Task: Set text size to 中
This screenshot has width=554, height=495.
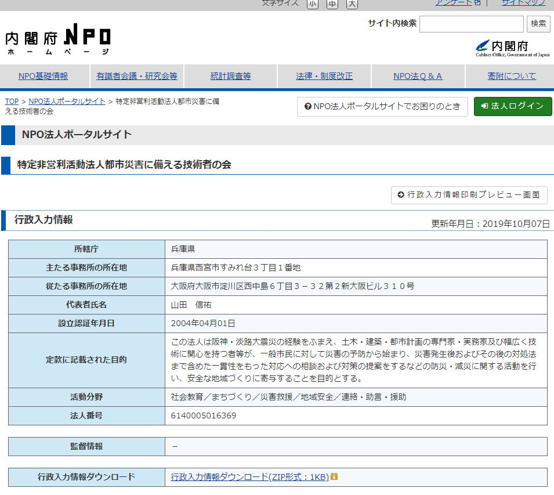Action: click(x=332, y=4)
